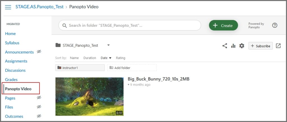Click the help question mark icon
The width and height of the screenshot is (287, 122).
click(275, 25)
